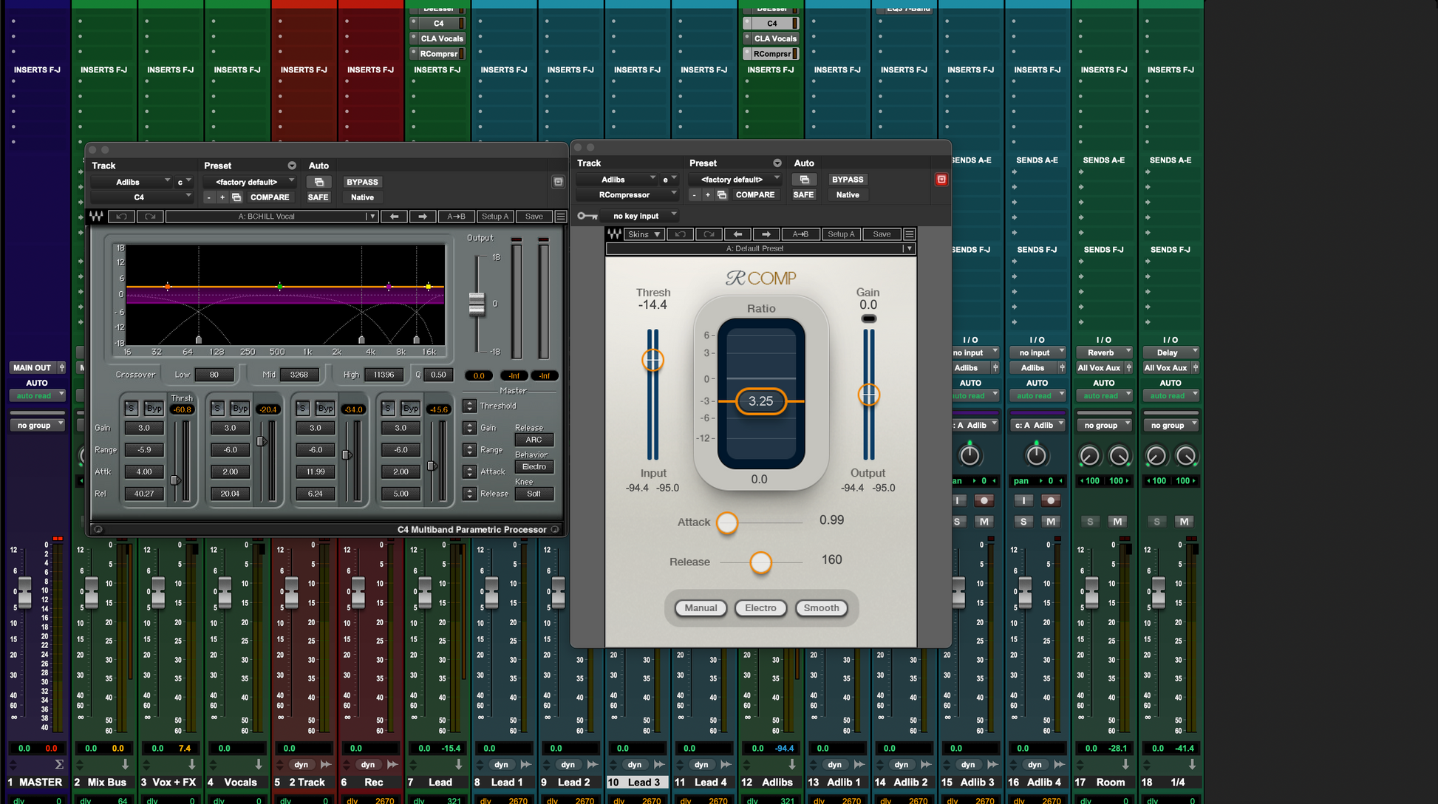Click the key input icon in RCompressor
The height and width of the screenshot is (804, 1438).
pyautogui.click(x=587, y=216)
